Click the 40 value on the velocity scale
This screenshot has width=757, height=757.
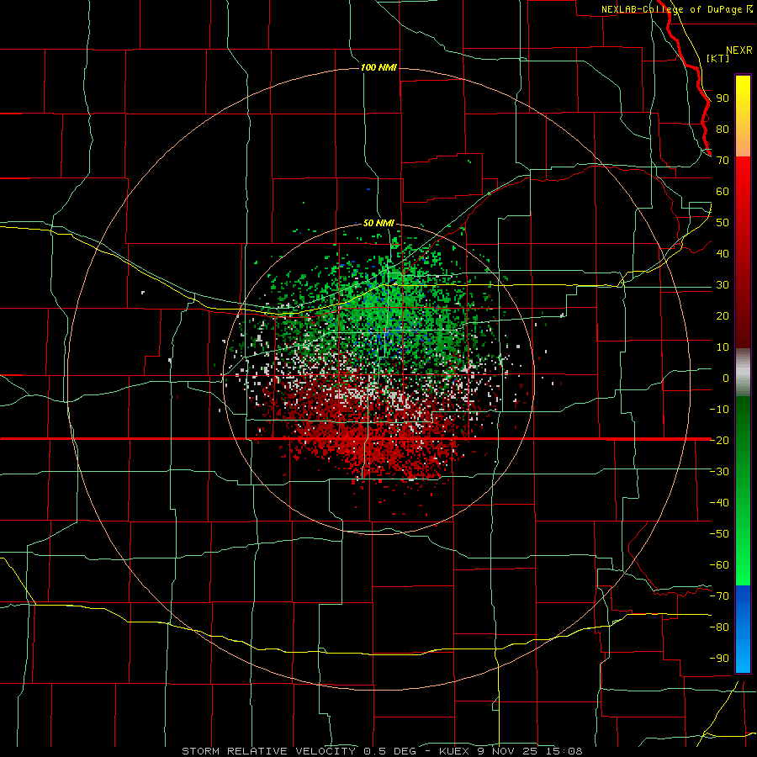click(x=723, y=253)
